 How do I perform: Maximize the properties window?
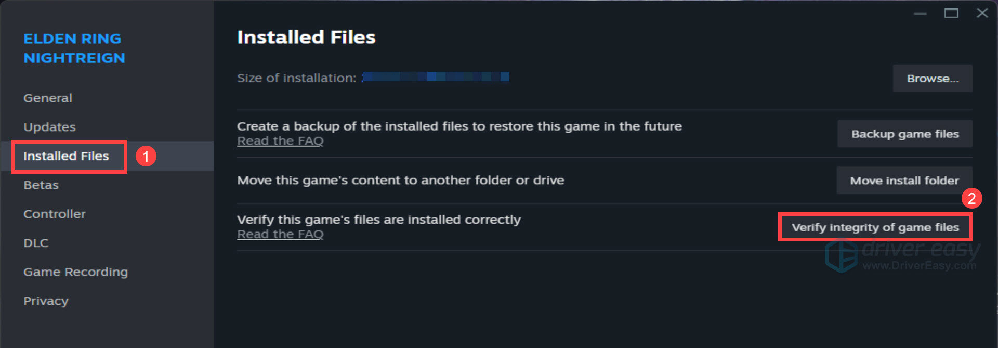click(x=951, y=13)
